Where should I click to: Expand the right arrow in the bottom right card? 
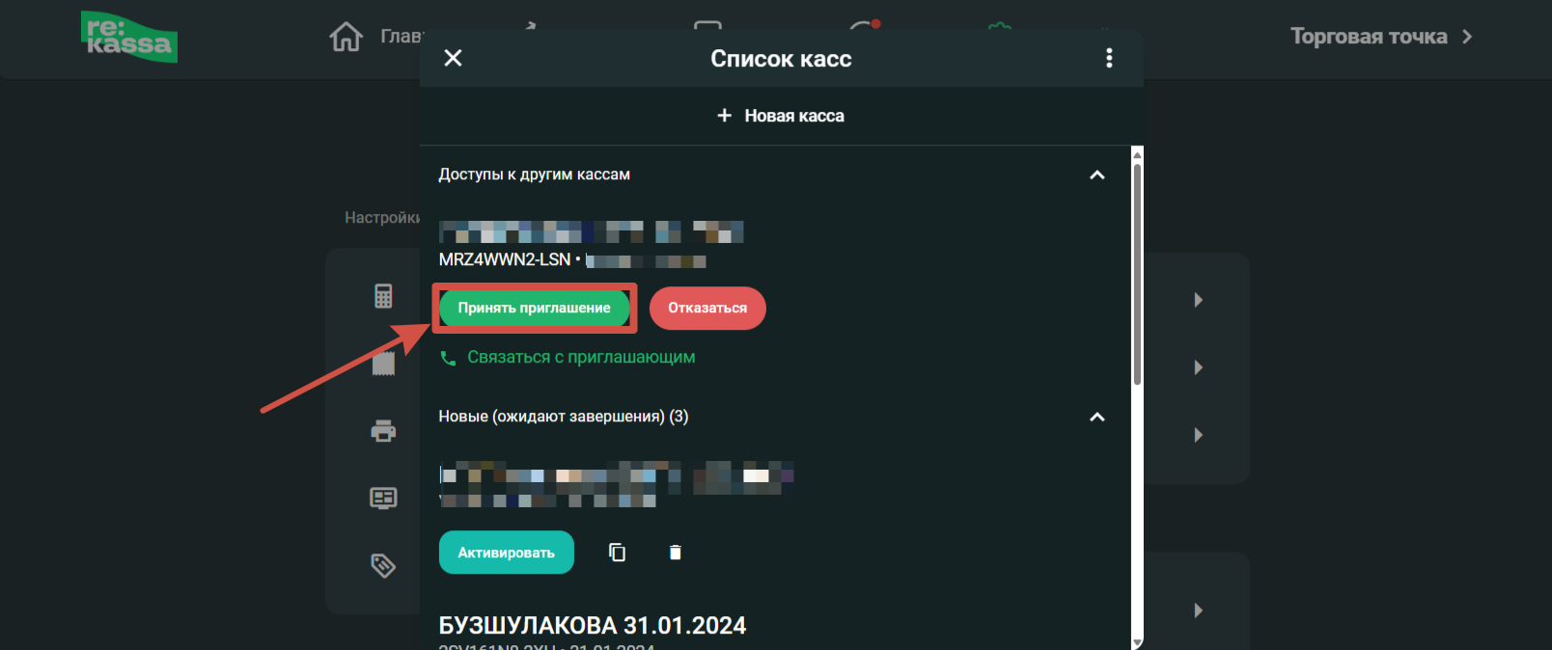[1198, 610]
